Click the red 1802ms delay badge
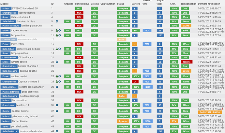The image size is (225, 133). [x=187, y=62]
